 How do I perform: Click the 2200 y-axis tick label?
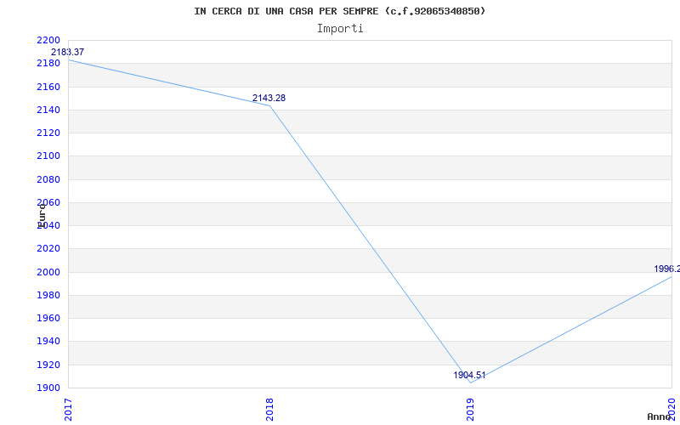(x=48, y=40)
